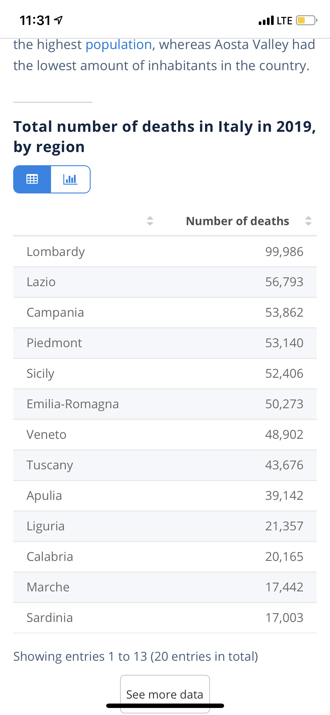Viewport: 330px width, 715px height.
Task: Tap the Tuscany deaths value 43,676
Action: point(284,465)
